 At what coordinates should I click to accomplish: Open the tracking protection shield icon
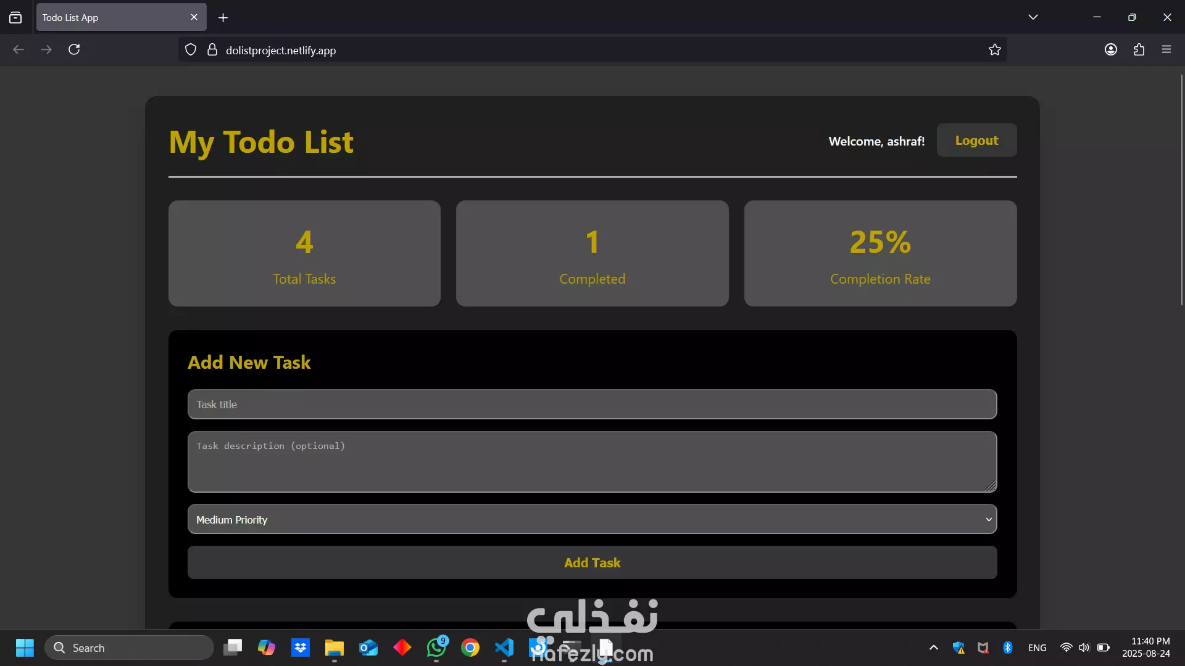[191, 50]
